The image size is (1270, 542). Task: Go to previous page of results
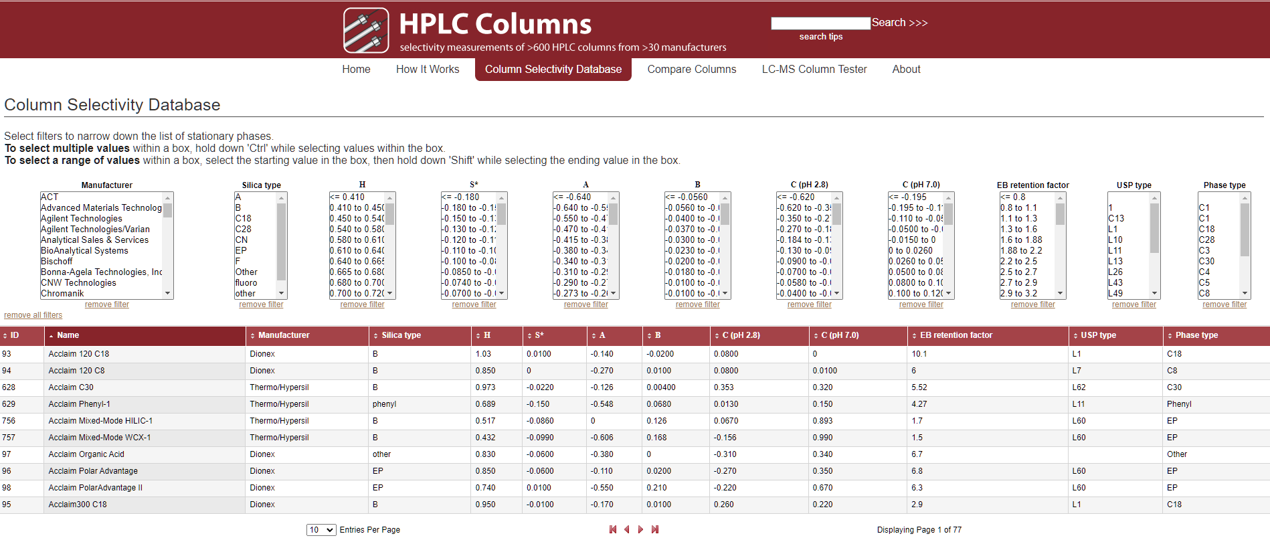coord(627,529)
